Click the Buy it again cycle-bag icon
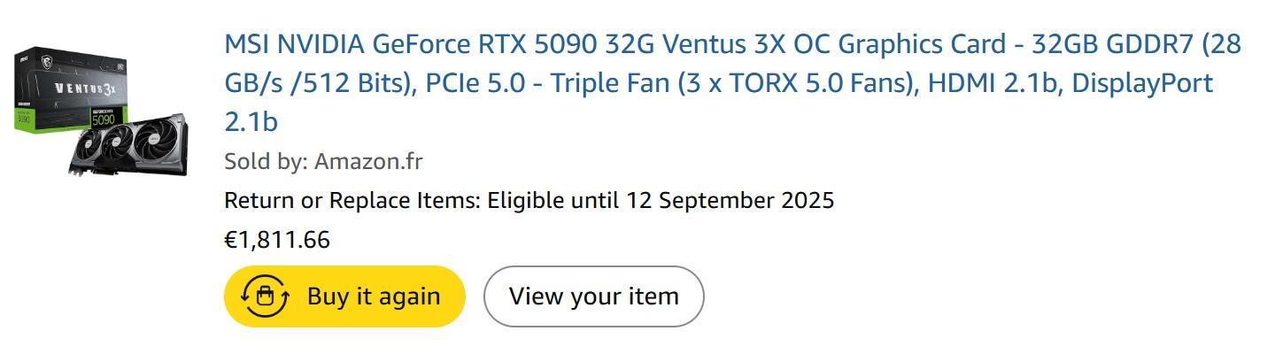1275x354 pixels. [x=264, y=296]
